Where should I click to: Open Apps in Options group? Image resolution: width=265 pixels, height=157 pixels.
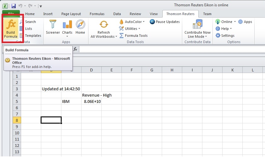(x=245, y=22)
